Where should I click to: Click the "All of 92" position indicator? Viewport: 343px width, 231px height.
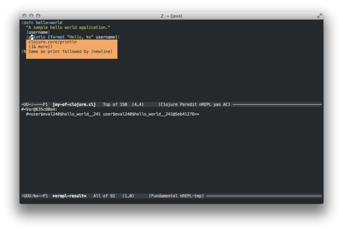click(x=104, y=196)
